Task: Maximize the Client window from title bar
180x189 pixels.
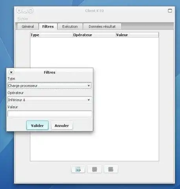Action: (x=30, y=11)
